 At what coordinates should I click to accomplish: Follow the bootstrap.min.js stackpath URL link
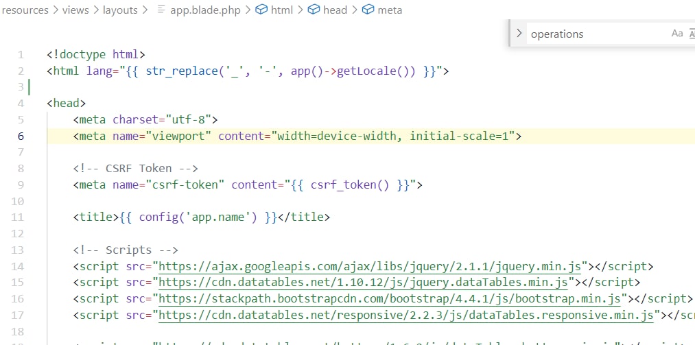[390, 298]
